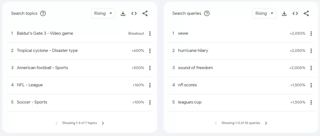Open the Tropical cyclone - Disaster type topic
The height and width of the screenshot is (136, 320).
(47, 50)
